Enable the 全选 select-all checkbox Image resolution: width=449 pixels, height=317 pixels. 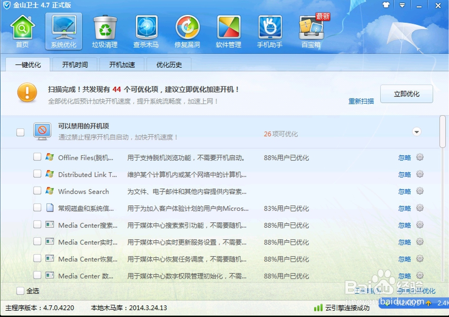[x=20, y=291]
